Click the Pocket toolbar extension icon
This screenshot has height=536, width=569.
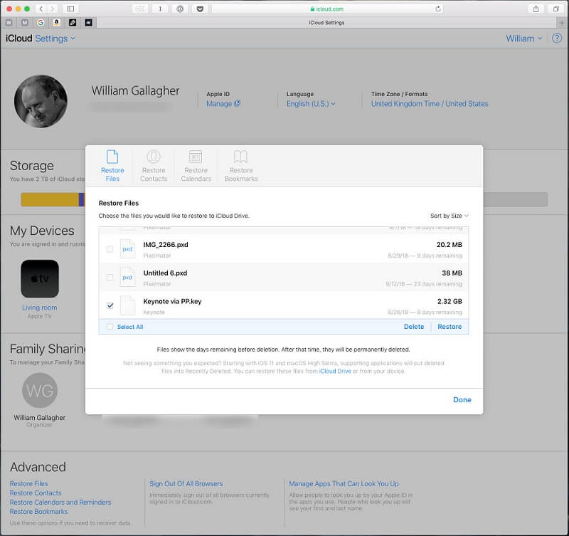click(x=200, y=9)
